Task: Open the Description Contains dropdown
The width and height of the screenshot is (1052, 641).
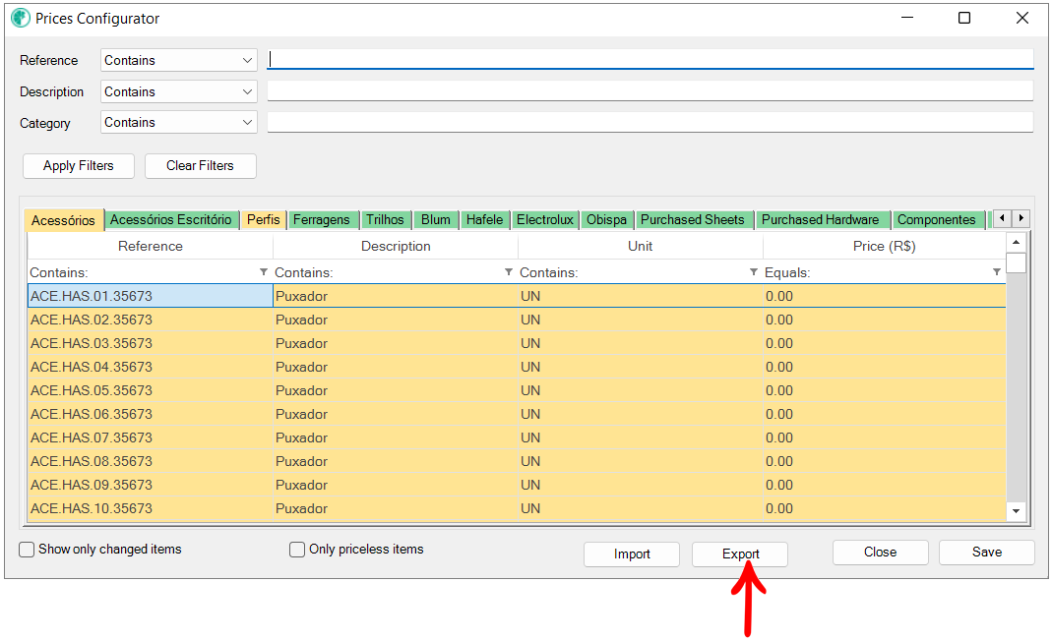Action: pos(179,91)
